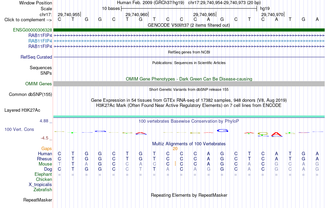This screenshot has height=208, width=325.
Task: Click the green ENSG00000306328 gene bar
Action: (x=189, y=30)
